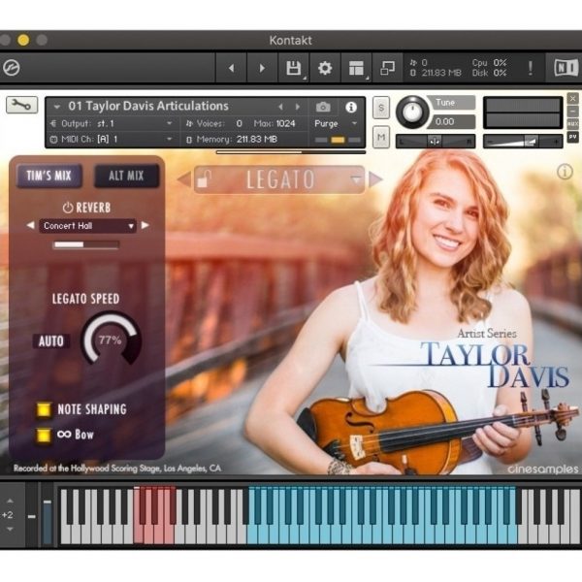Image resolution: width=582 pixels, height=582 pixels.
Task: Select next reverb preset arrow
Action: (145, 225)
